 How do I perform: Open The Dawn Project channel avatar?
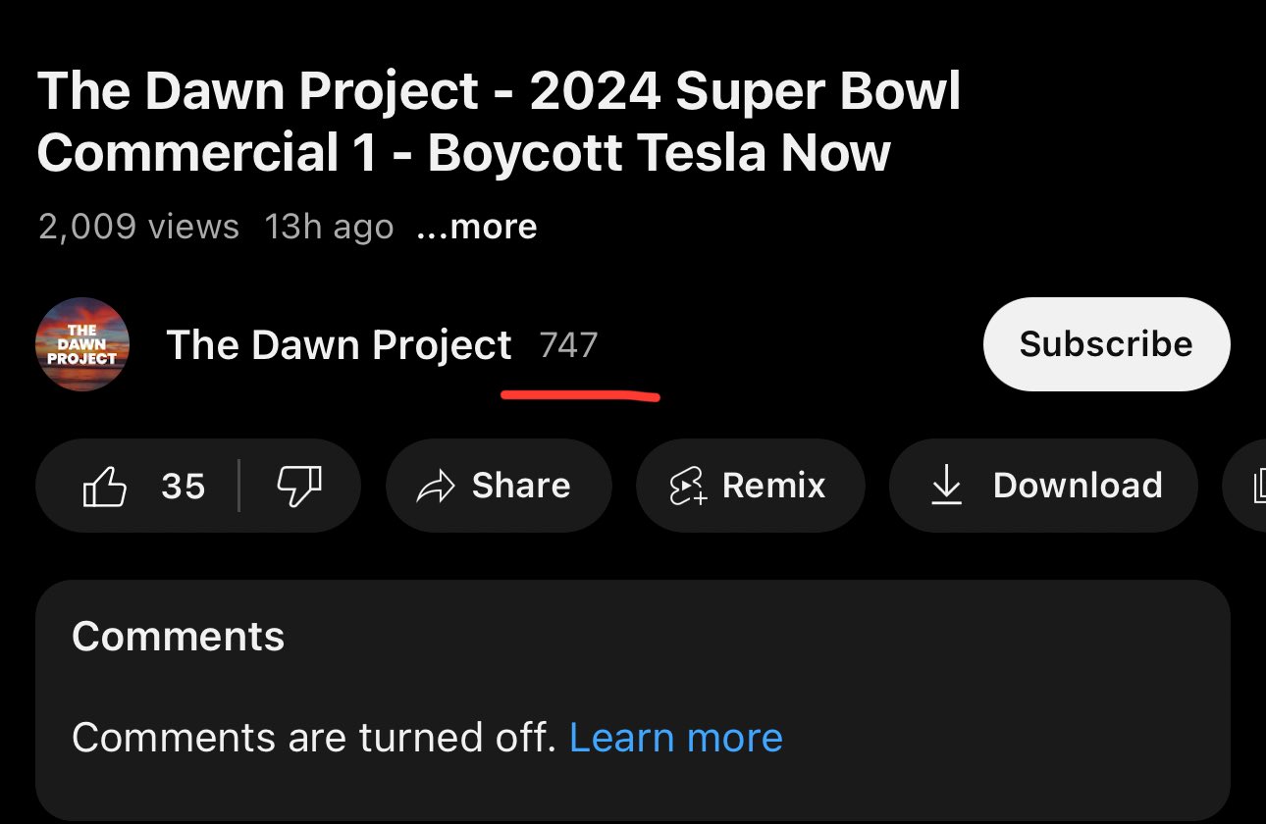[82, 344]
